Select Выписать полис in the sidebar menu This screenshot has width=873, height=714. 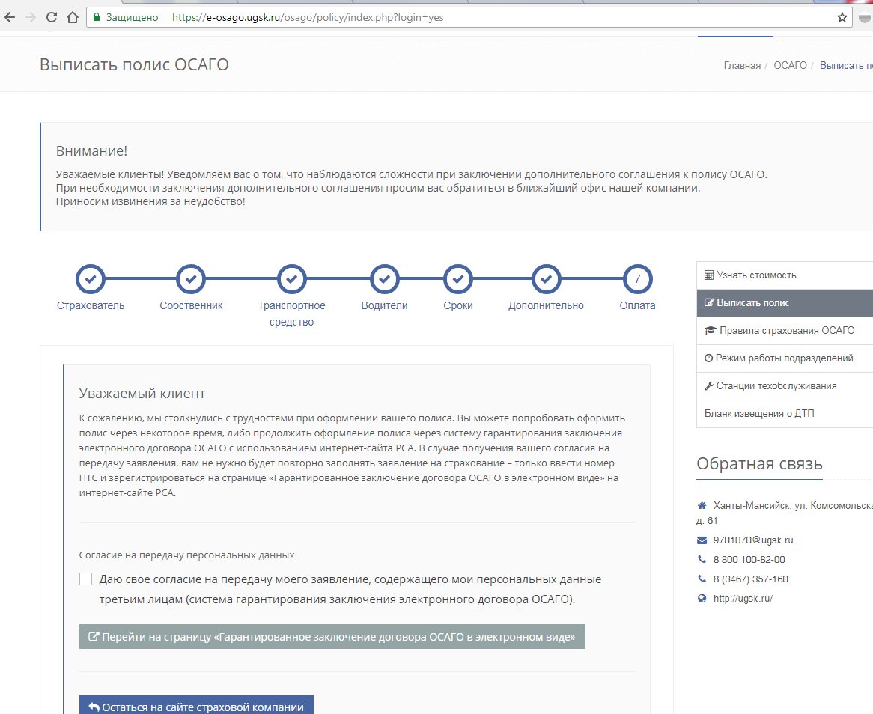785,303
